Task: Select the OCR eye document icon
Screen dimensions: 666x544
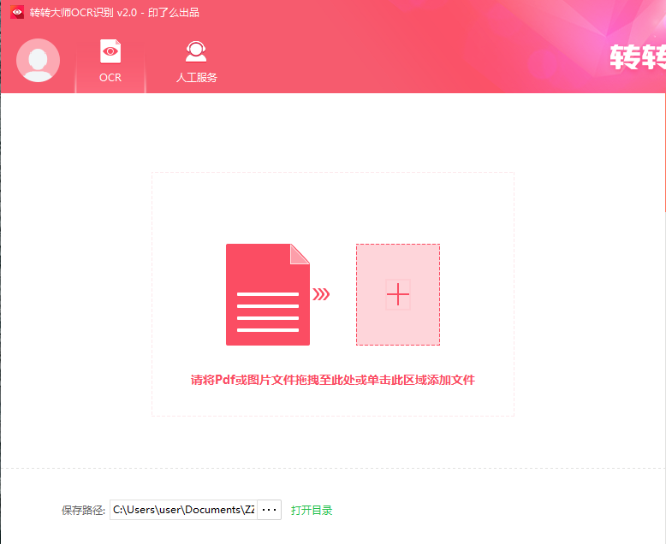Action: click(110, 51)
